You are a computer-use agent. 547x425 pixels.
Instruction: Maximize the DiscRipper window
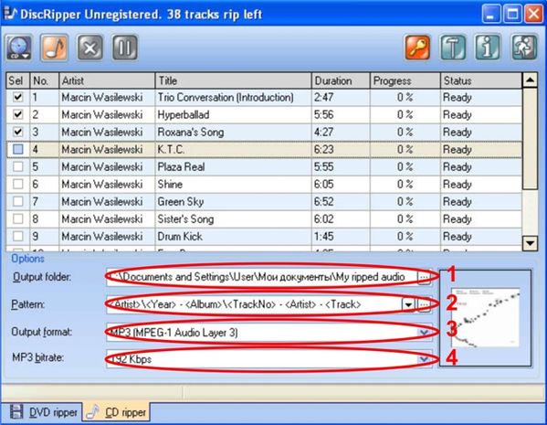(512, 14)
